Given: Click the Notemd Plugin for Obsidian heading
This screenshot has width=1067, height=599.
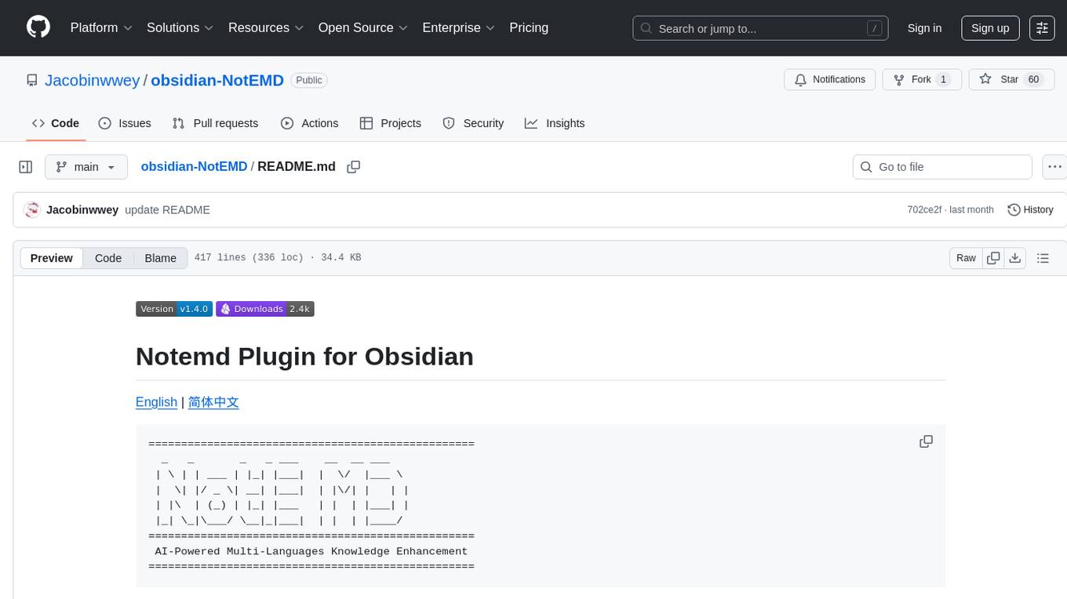Looking at the screenshot, I should [304, 356].
